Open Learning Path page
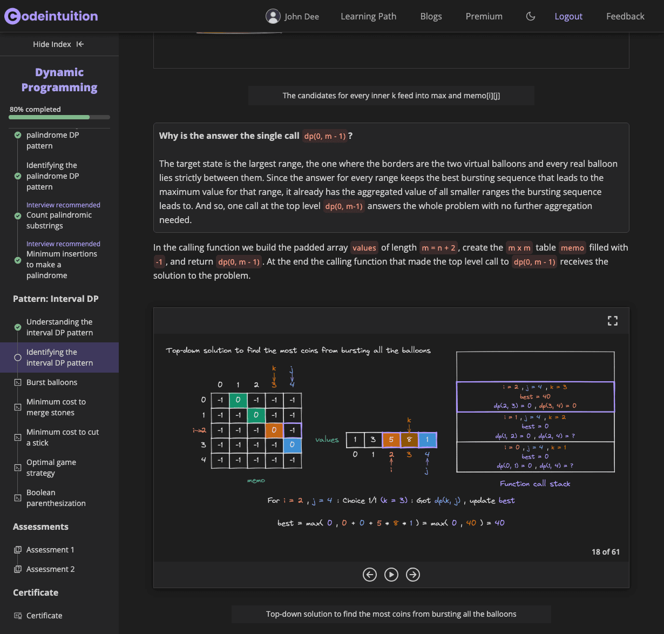Screen dimensions: 664x634 pos(368,16)
